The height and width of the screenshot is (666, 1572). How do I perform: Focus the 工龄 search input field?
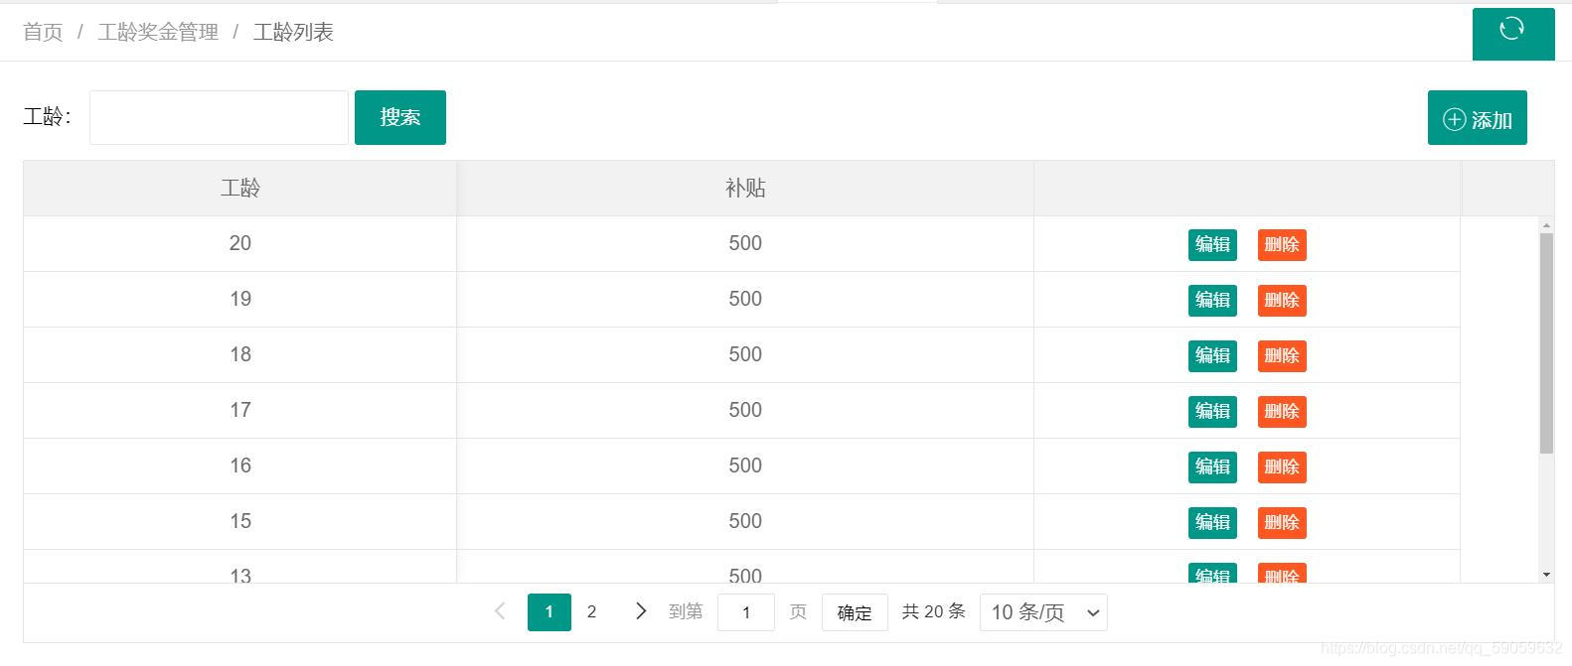(219, 117)
